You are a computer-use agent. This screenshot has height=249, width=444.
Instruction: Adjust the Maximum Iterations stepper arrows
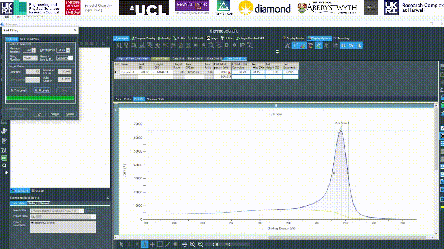pyautogui.click(x=34, y=50)
